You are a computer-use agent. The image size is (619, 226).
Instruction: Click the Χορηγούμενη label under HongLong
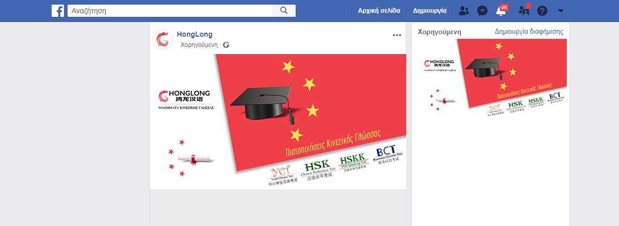click(200, 45)
